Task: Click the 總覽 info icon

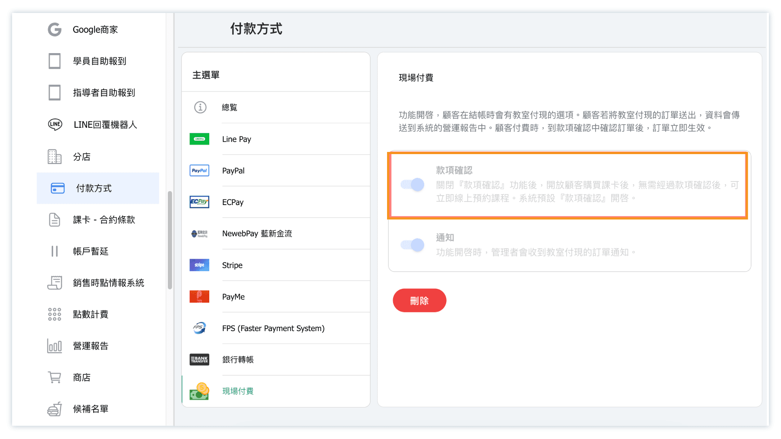Action: click(200, 107)
